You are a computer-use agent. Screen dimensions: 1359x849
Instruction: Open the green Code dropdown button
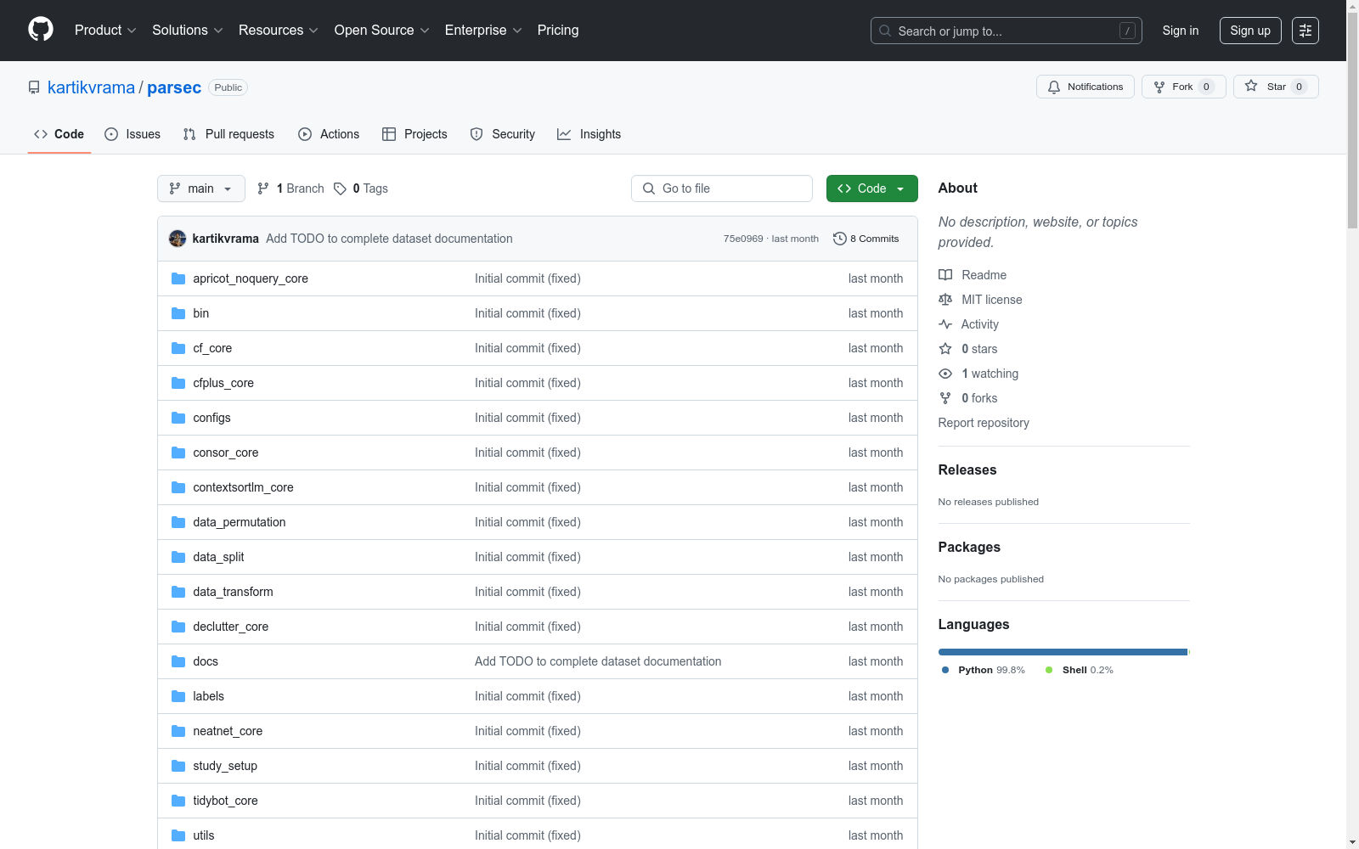(872, 188)
